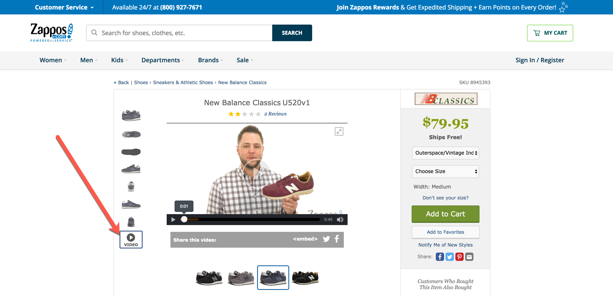Viewport: 613px width, 296px height.
Task: Click the video progress slider handle
Action: pyautogui.click(x=184, y=219)
